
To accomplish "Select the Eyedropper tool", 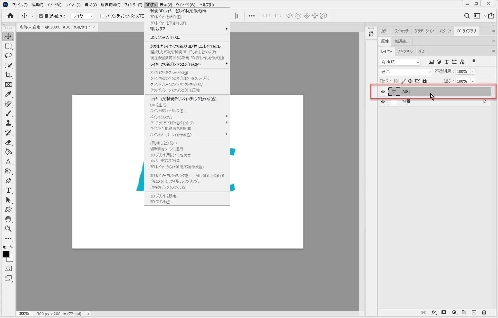I will click(x=8, y=94).
